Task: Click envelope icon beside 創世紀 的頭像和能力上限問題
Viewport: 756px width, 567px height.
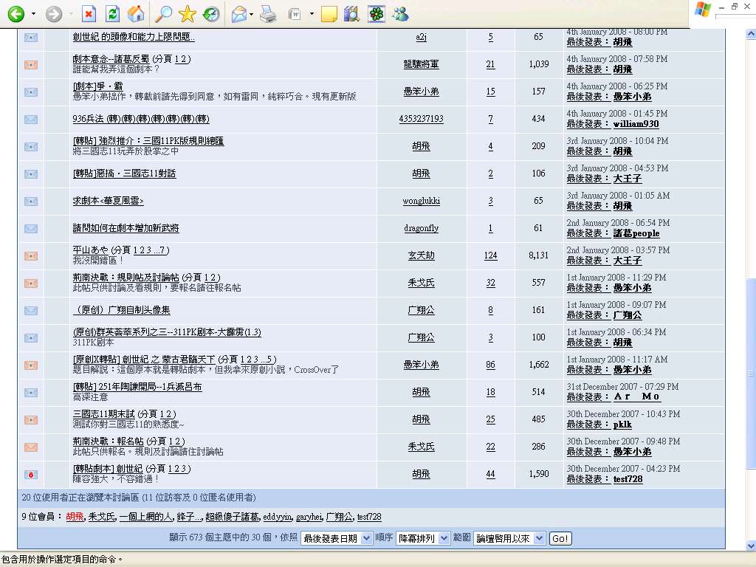Action: (x=31, y=37)
